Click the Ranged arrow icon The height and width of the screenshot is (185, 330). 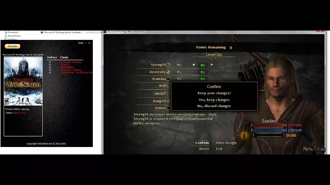(x=168, y=101)
